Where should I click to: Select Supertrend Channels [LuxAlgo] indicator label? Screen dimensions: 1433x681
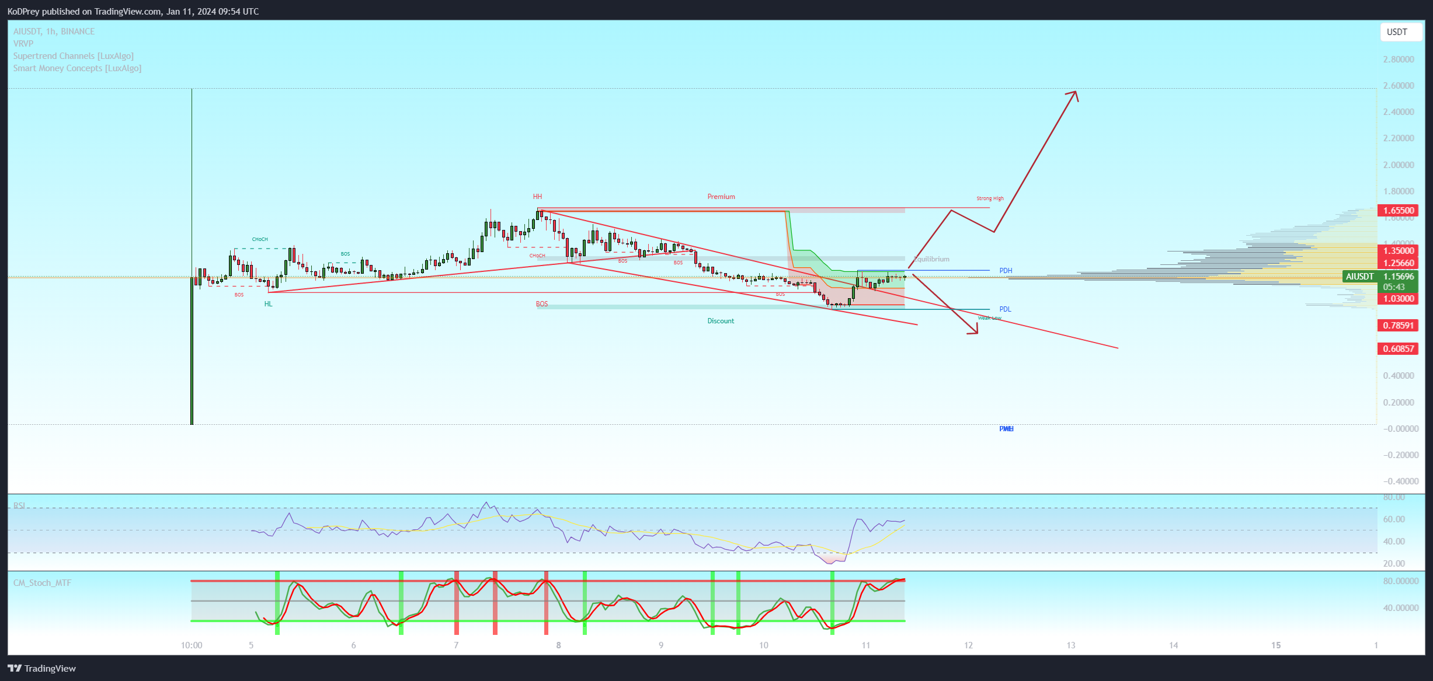coord(74,56)
